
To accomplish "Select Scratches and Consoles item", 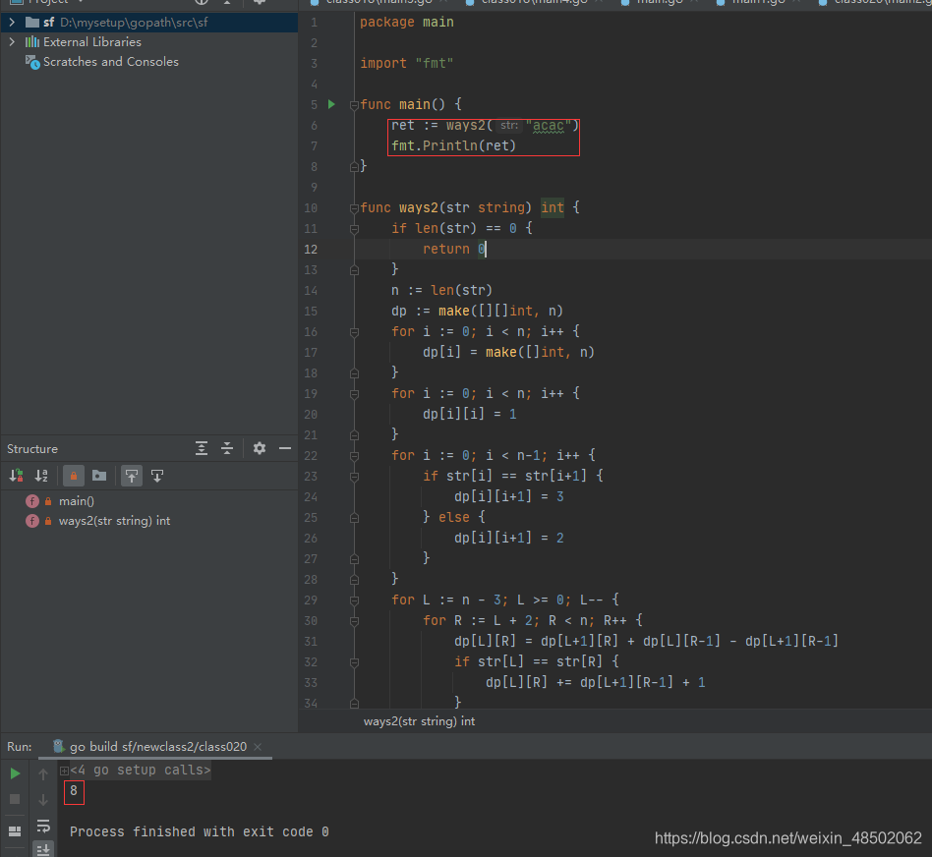I will pos(110,62).
